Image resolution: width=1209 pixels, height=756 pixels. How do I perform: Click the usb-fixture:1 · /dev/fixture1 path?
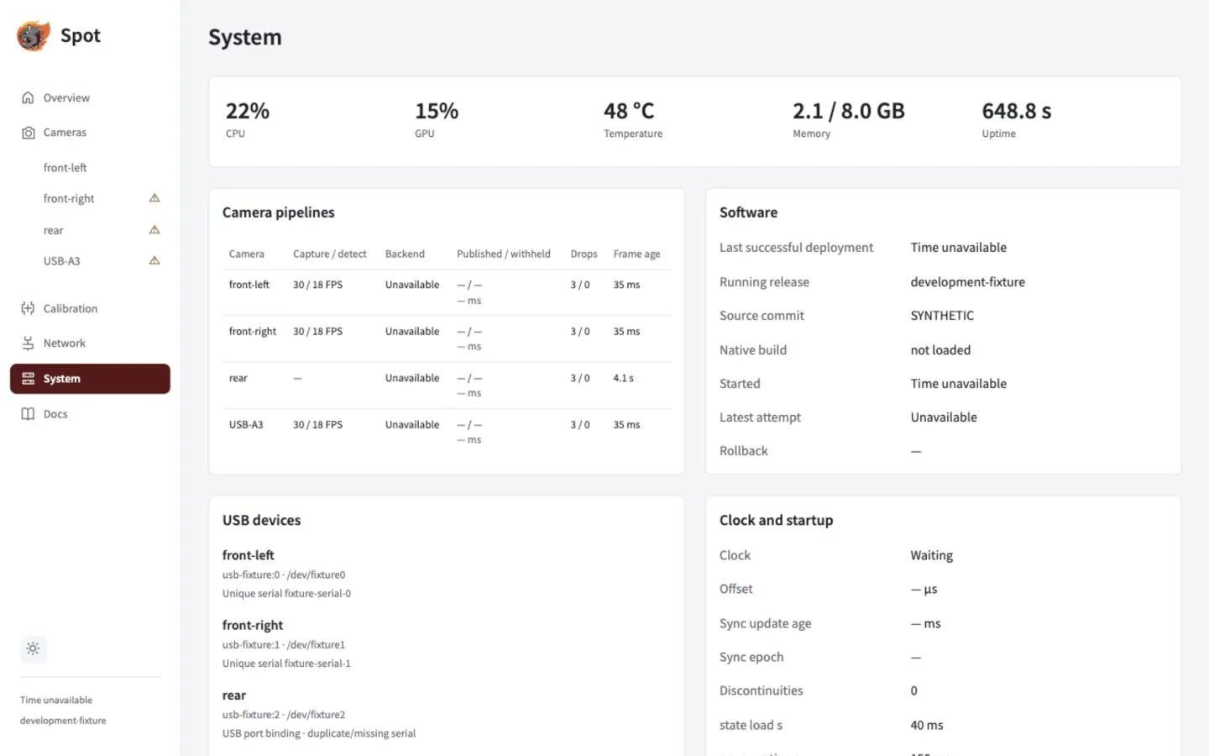(x=284, y=644)
